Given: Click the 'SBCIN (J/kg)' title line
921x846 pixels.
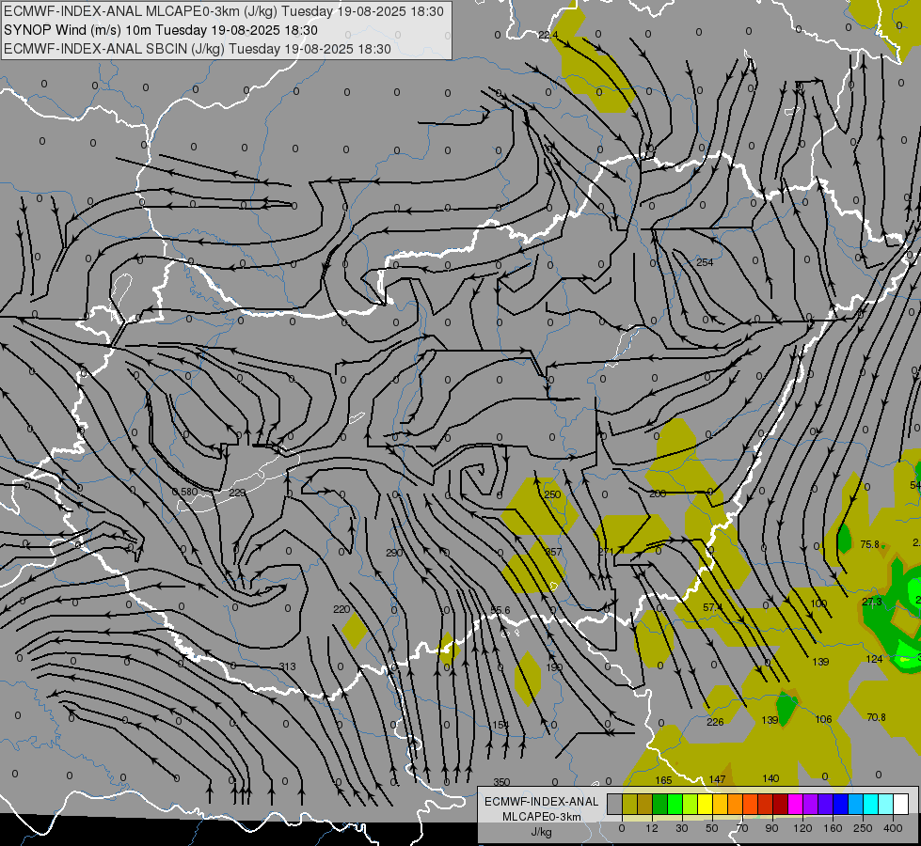Looking at the screenshot, I should [x=198, y=49].
